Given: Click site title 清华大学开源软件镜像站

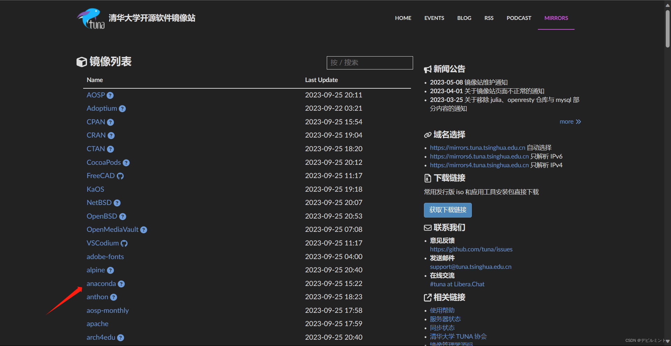Looking at the screenshot, I should pyautogui.click(x=152, y=18).
